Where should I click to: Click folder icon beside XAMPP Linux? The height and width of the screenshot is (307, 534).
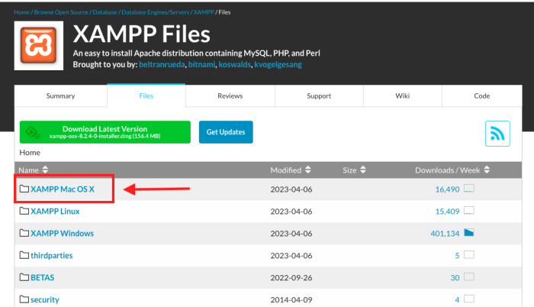click(x=24, y=211)
